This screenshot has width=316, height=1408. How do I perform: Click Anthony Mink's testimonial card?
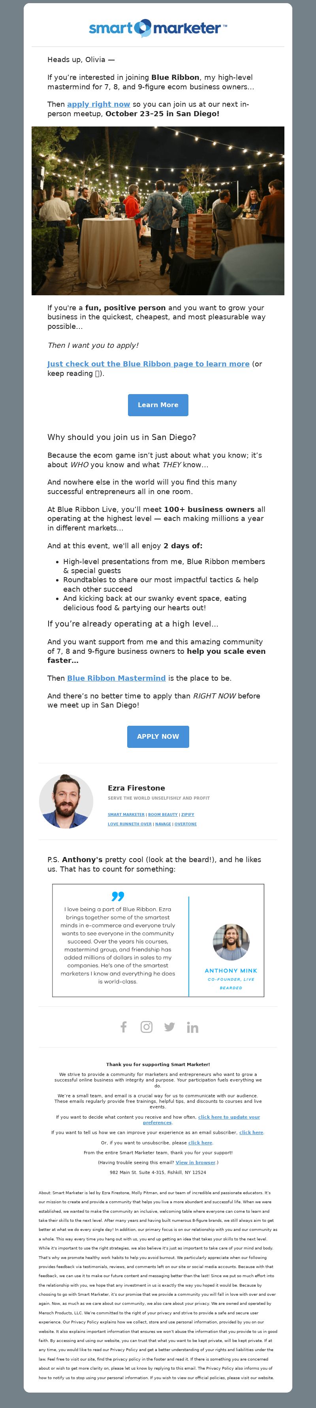coord(158,940)
